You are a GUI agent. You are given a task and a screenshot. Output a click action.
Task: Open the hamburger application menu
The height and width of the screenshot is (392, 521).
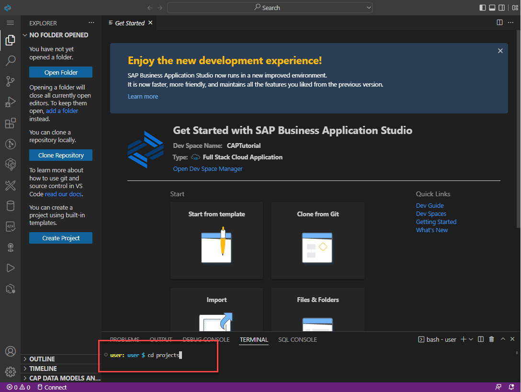point(11,22)
